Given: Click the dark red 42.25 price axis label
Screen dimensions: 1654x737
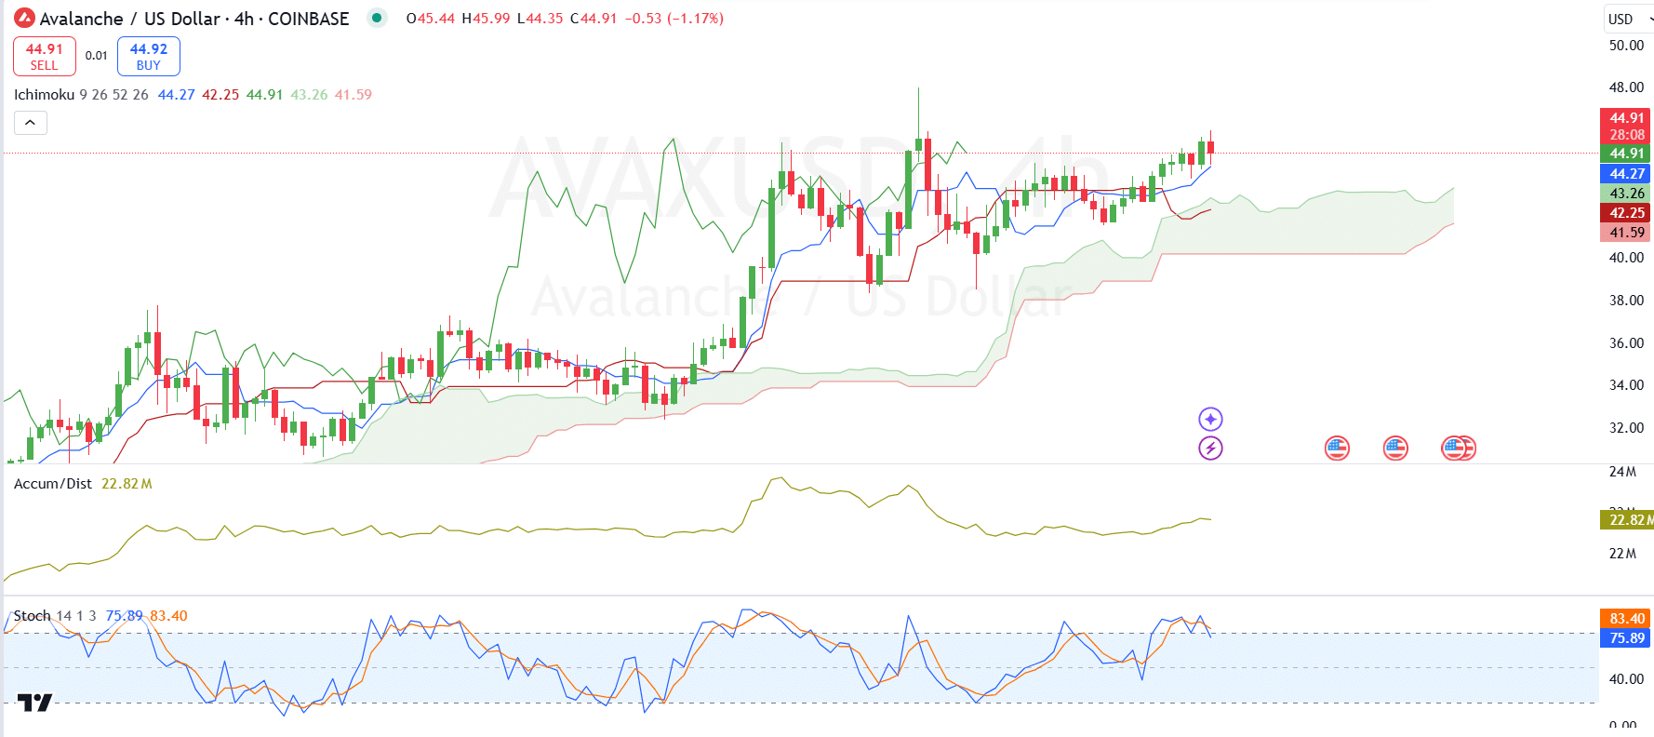Looking at the screenshot, I should (x=1627, y=213).
